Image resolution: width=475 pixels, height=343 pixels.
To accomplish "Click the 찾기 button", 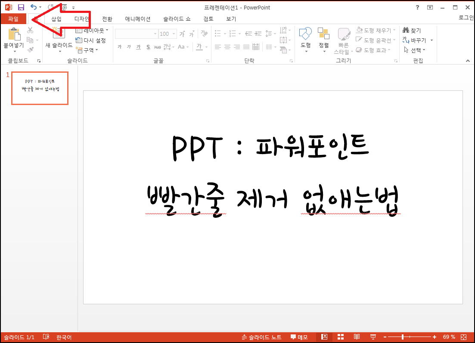I will [x=412, y=30].
